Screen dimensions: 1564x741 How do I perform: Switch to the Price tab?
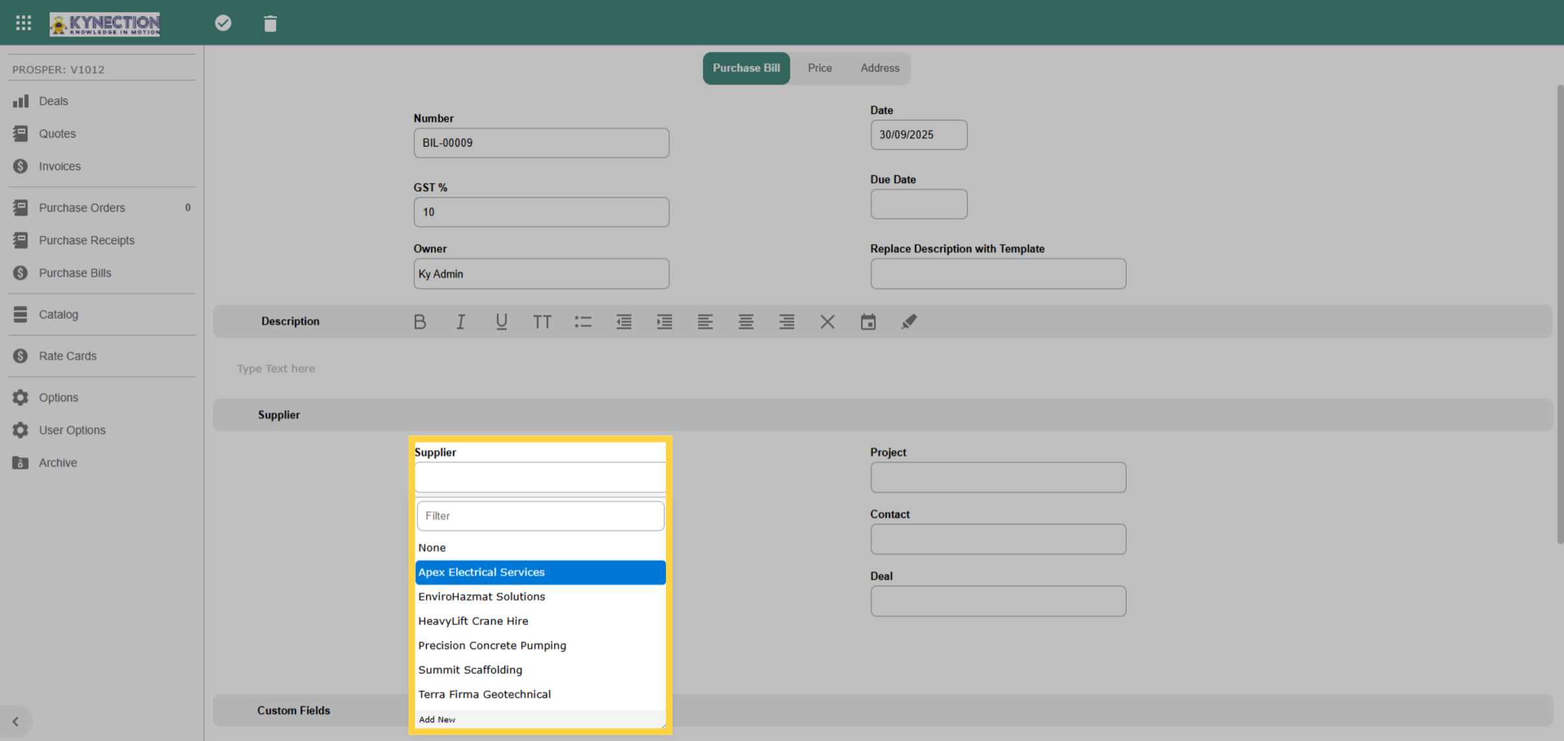point(820,68)
